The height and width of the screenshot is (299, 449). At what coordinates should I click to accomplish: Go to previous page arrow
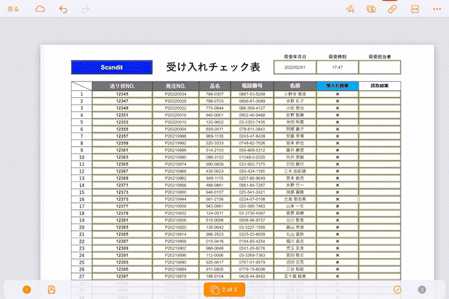pyautogui.click(x=27, y=290)
